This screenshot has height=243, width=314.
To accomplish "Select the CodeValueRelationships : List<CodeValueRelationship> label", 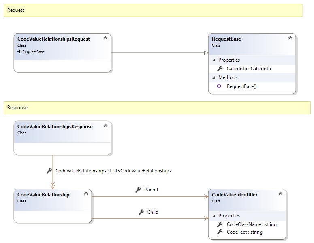I will tap(113, 171).
